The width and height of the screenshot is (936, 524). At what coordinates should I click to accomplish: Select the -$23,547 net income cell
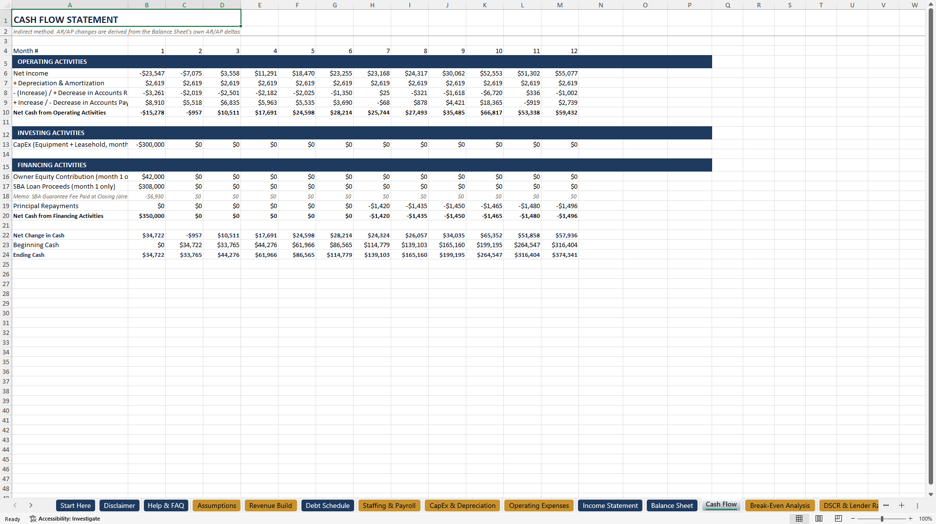click(147, 74)
